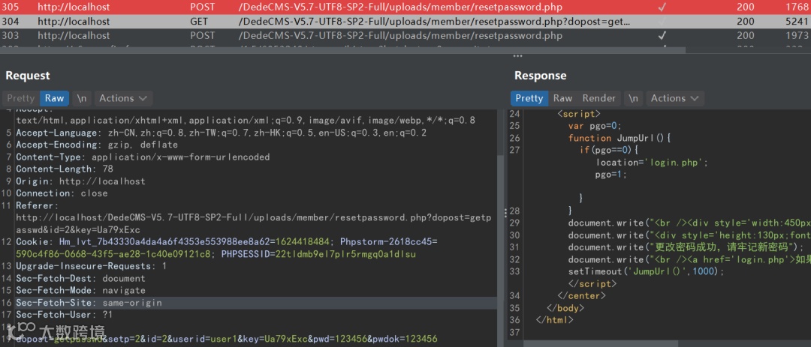Image resolution: width=811 pixels, height=347 pixels.
Task: Click the Response panel heading
Action: click(x=540, y=76)
